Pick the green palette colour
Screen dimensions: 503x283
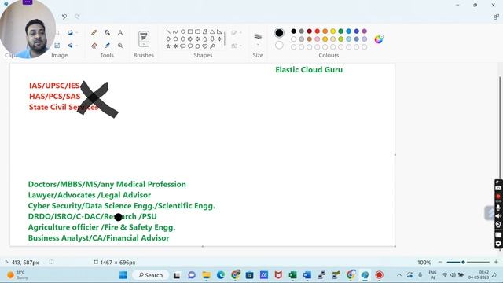pyautogui.click(x=340, y=31)
